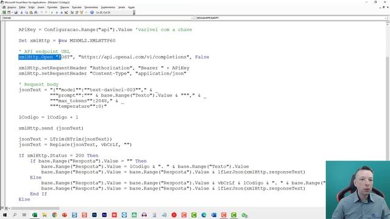Open the Formatar menu

(x=52, y=7)
